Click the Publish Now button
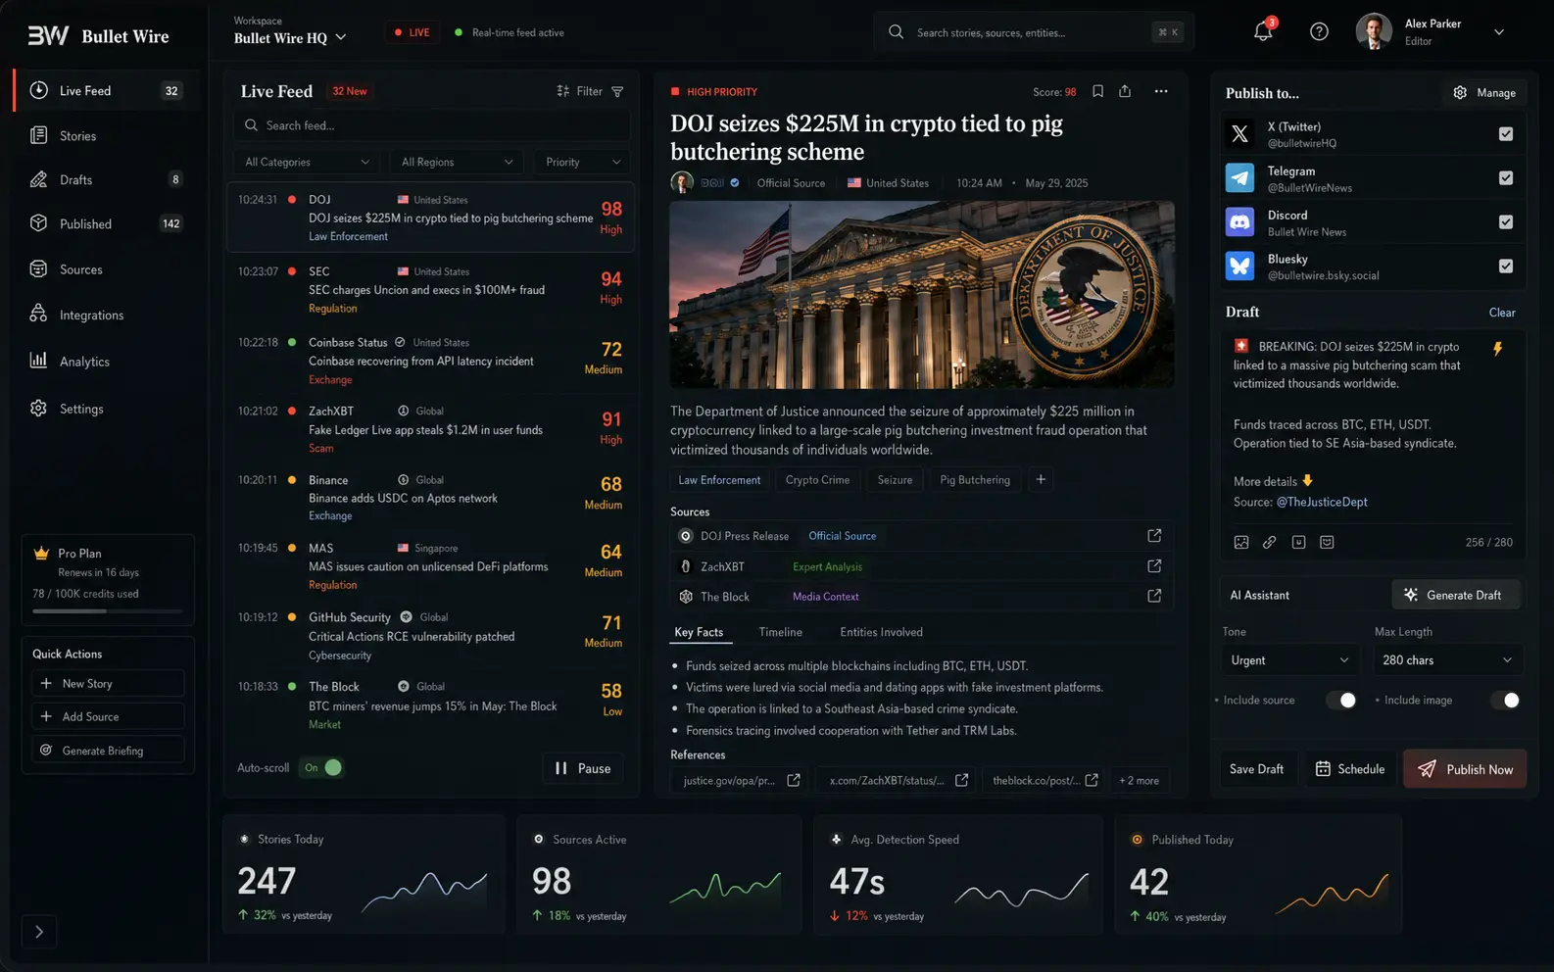This screenshot has width=1554, height=972. click(x=1465, y=769)
